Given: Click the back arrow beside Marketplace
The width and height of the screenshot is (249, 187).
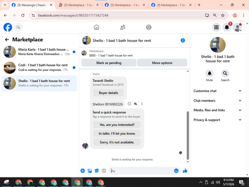Looking at the screenshot, I should 7,39.
